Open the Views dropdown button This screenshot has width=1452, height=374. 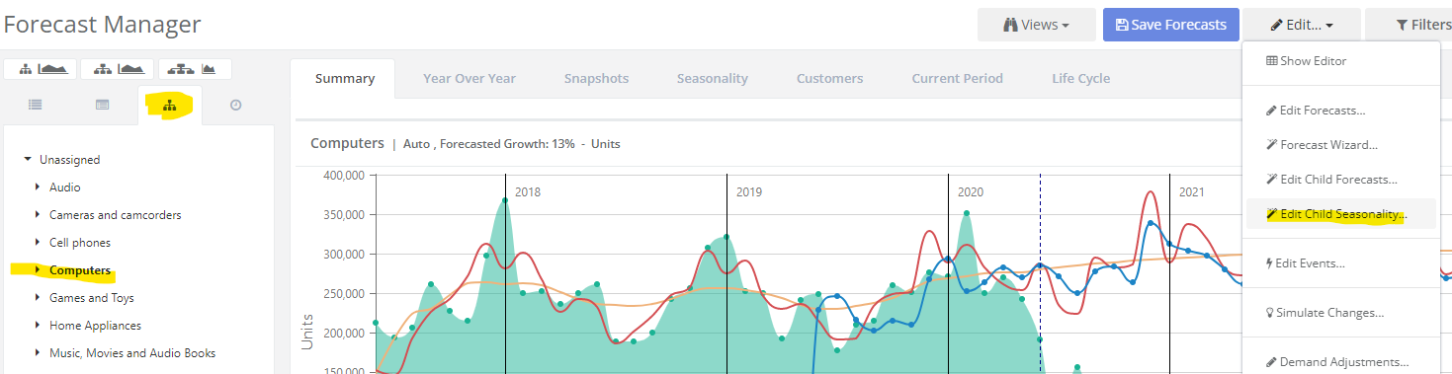point(1036,25)
